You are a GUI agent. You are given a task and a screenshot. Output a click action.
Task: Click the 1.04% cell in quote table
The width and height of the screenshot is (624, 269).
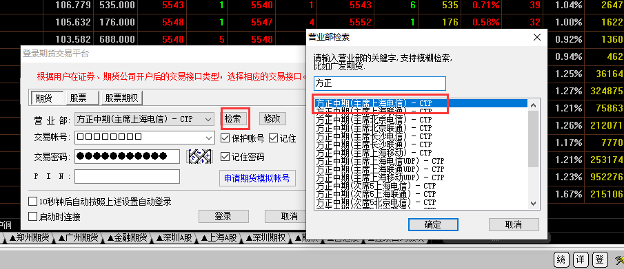[x=569, y=6]
